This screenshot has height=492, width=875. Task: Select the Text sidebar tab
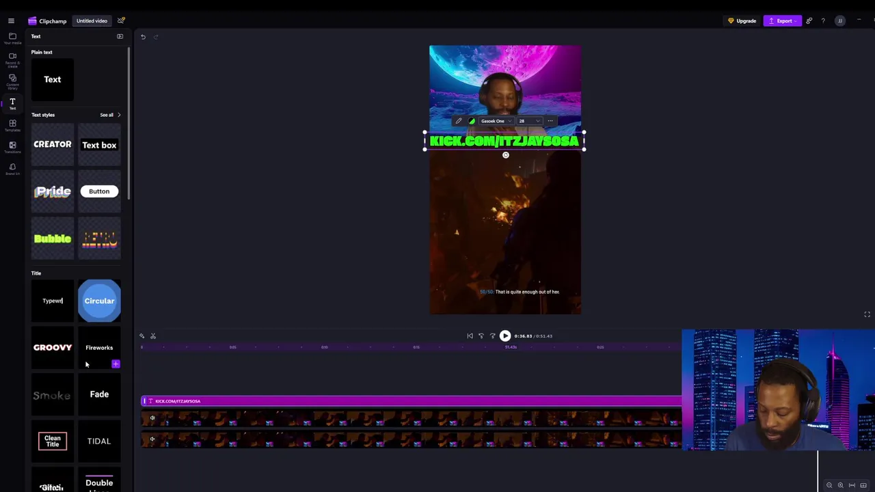[12, 104]
